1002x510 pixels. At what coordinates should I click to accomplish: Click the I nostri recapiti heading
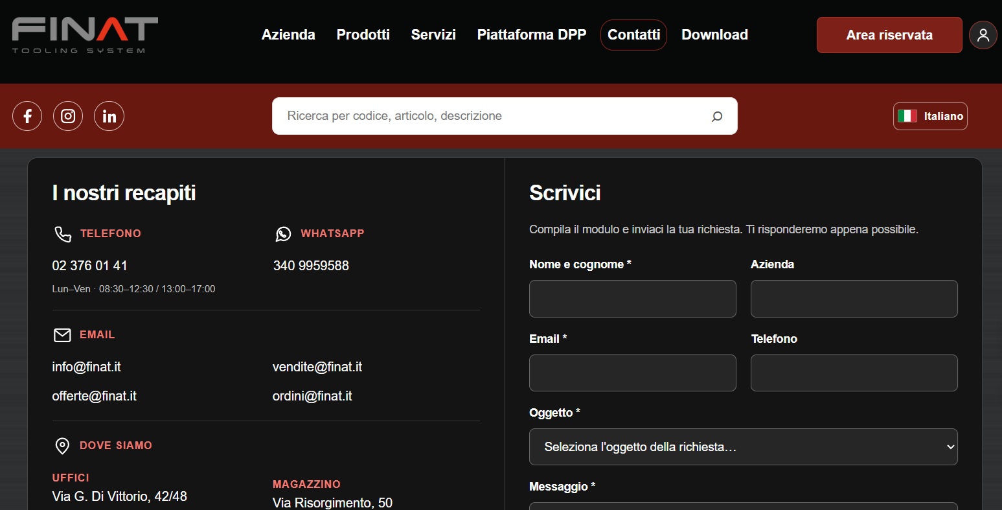click(x=124, y=193)
